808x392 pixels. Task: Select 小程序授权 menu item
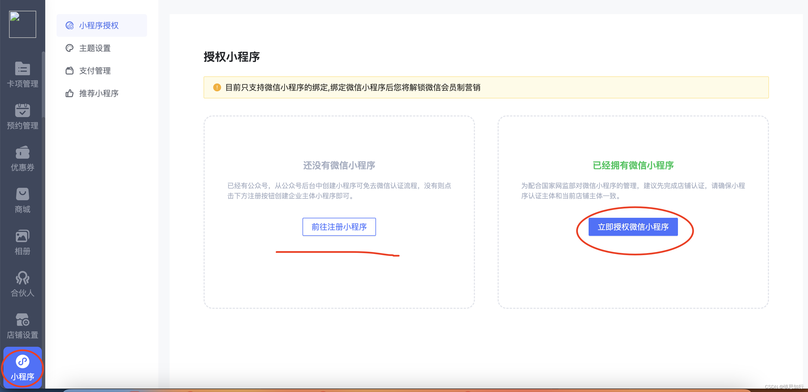[98, 25]
